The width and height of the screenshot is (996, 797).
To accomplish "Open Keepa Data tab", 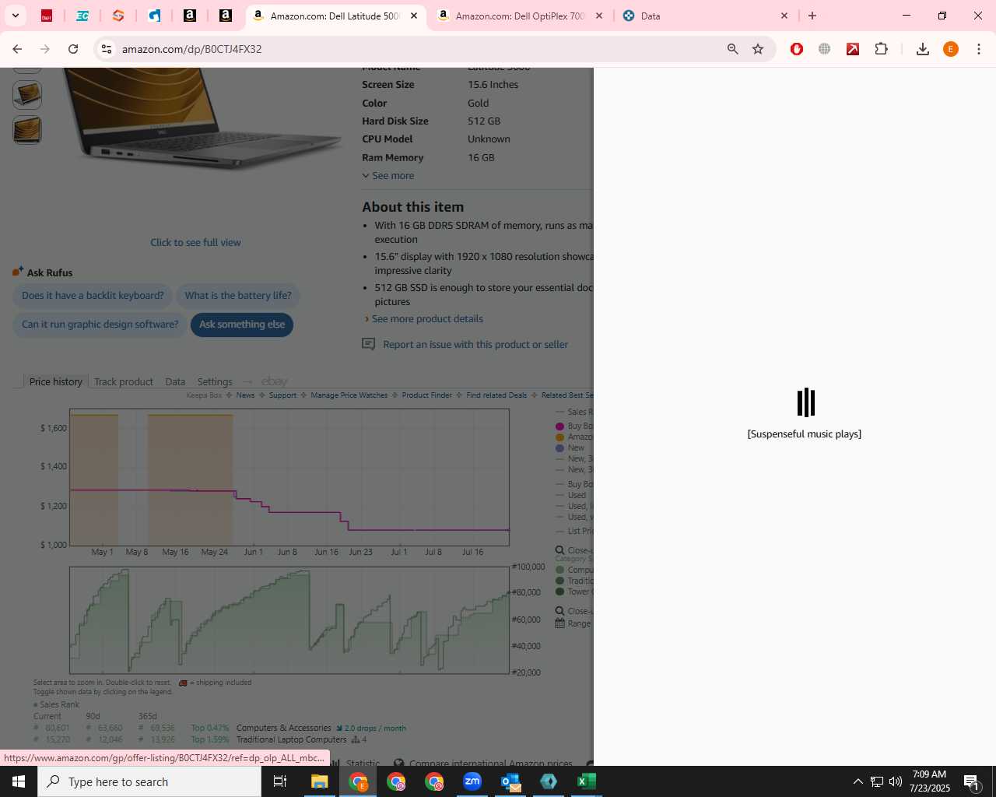I will pos(175,381).
